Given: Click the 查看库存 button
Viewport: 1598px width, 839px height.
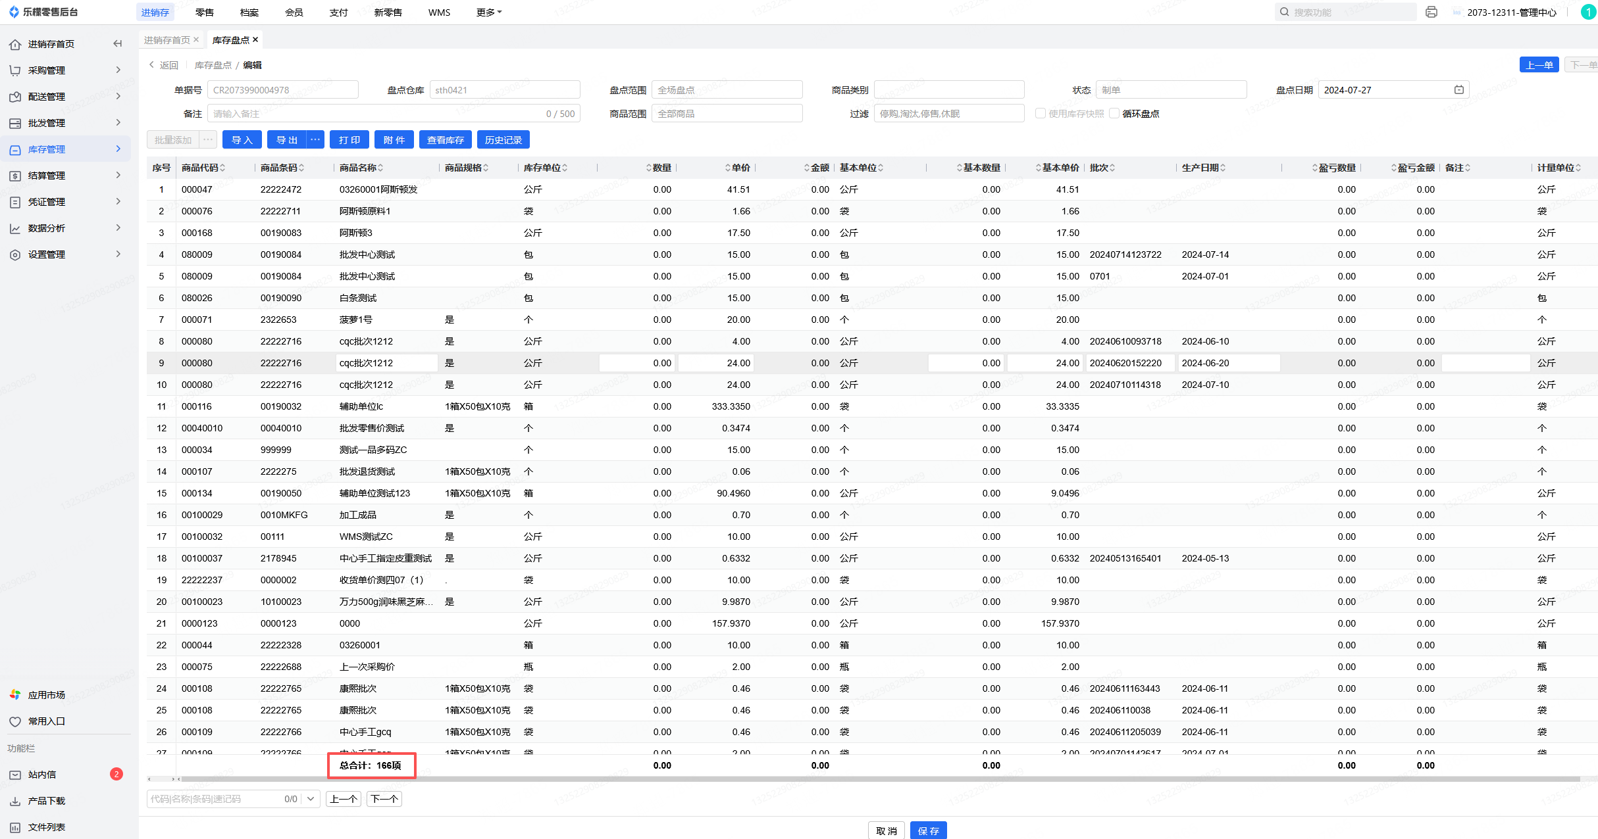Looking at the screenshot, I should pos(446,140).
